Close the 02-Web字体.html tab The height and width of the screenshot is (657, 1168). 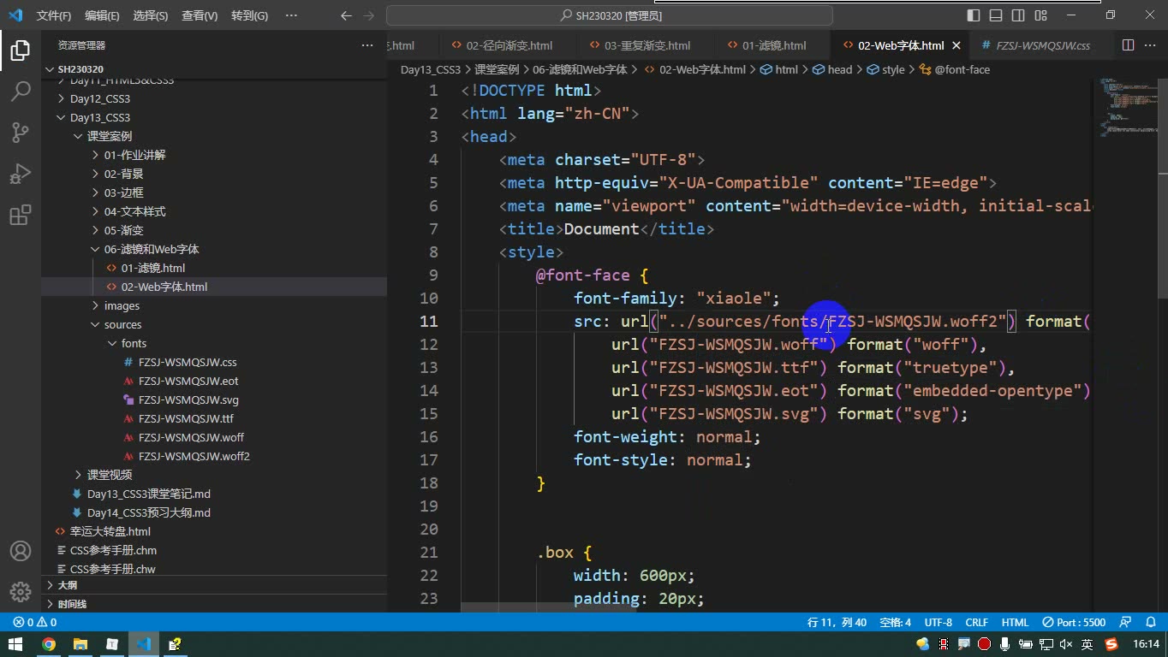[956, 45]
